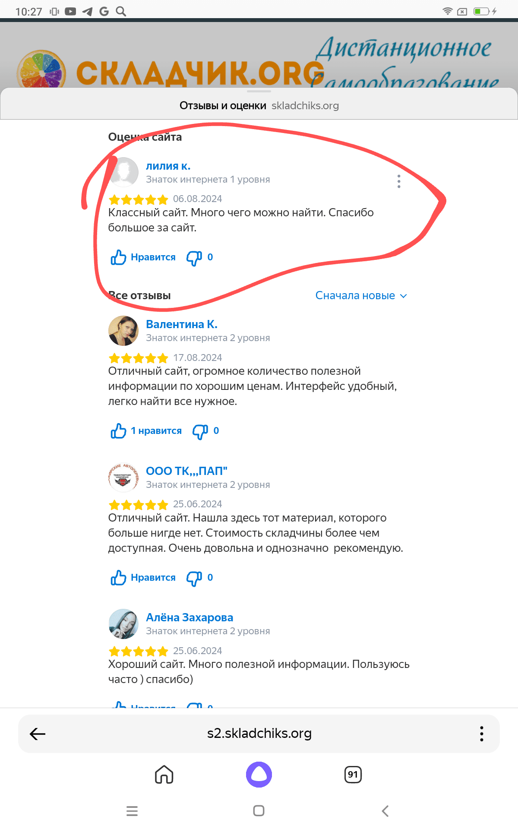Expand the Сначала новые sort dropdown

click(361, 296)
